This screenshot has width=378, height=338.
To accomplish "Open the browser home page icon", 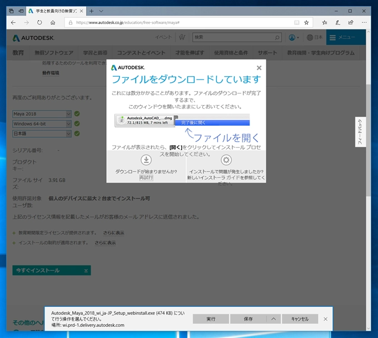I will click(53, 22).
